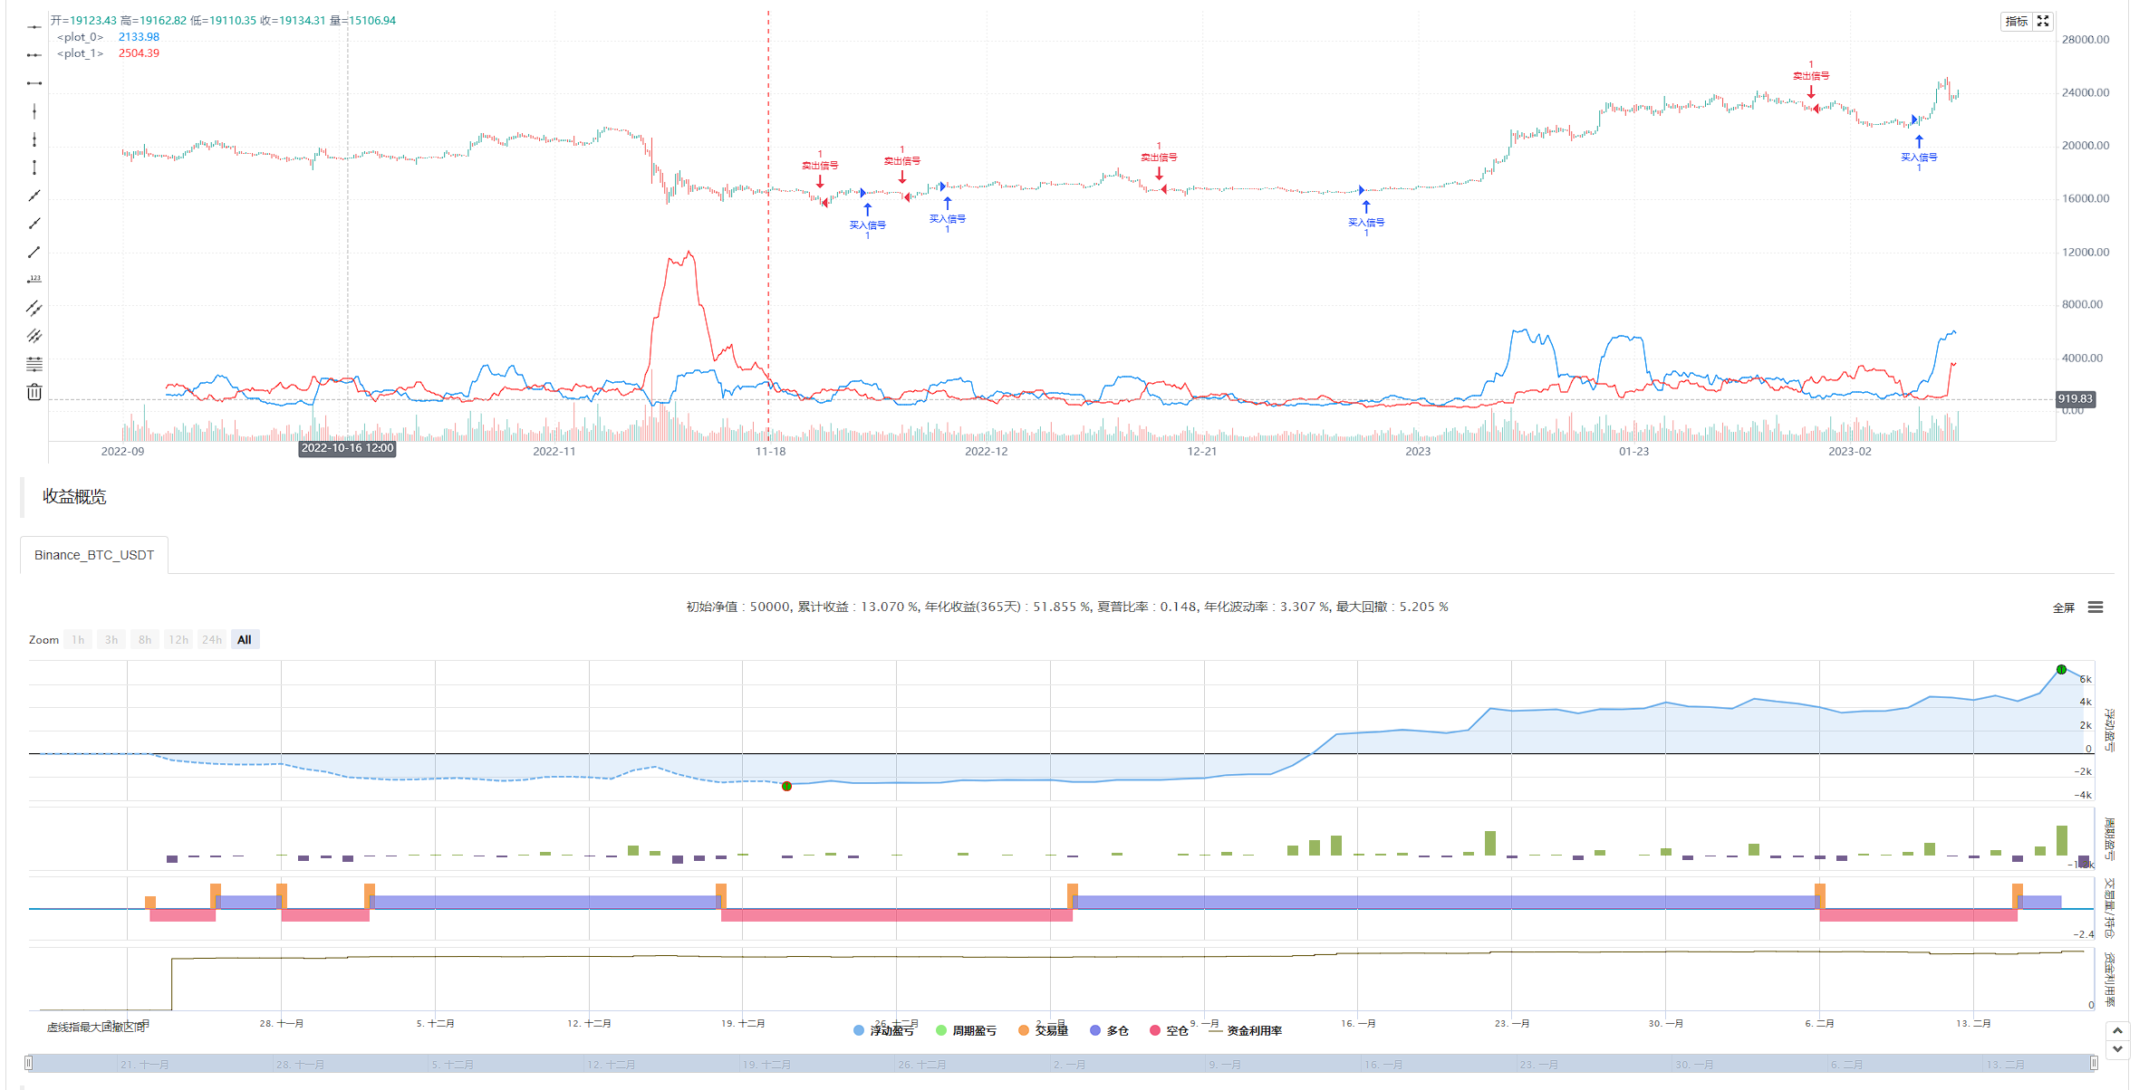Image resolution: width=2139 pixels, height=1090 pixels.
Task: Click the green peak marker on profit curve
Action: [2061, 670]
